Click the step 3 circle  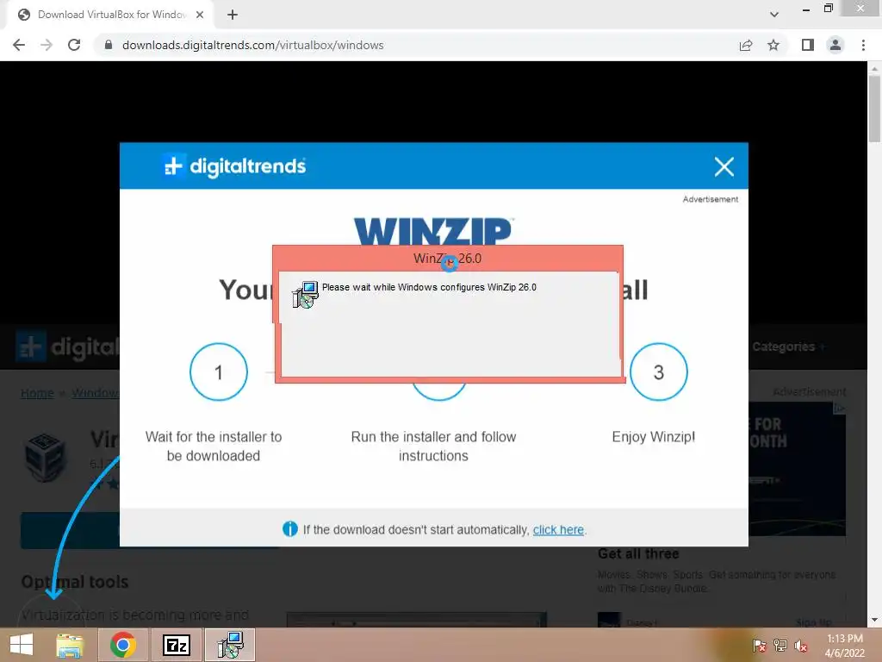click(x=659, y=372)
